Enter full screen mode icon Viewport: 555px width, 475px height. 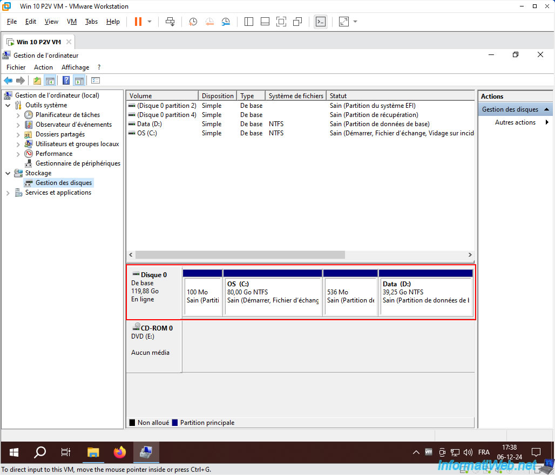[281, 22]
